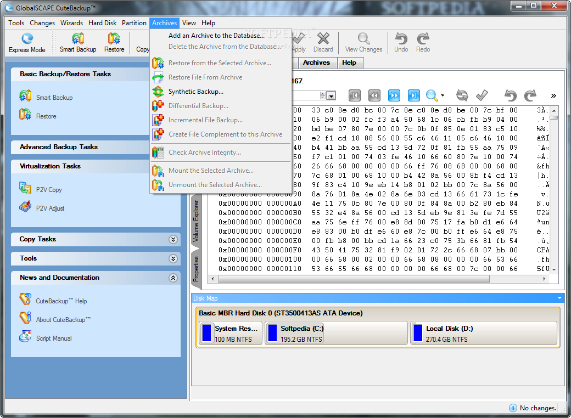Open the Changes menu
Image resolution: width=571 pixels, height=418 pixels.
(x=42, y=23)
